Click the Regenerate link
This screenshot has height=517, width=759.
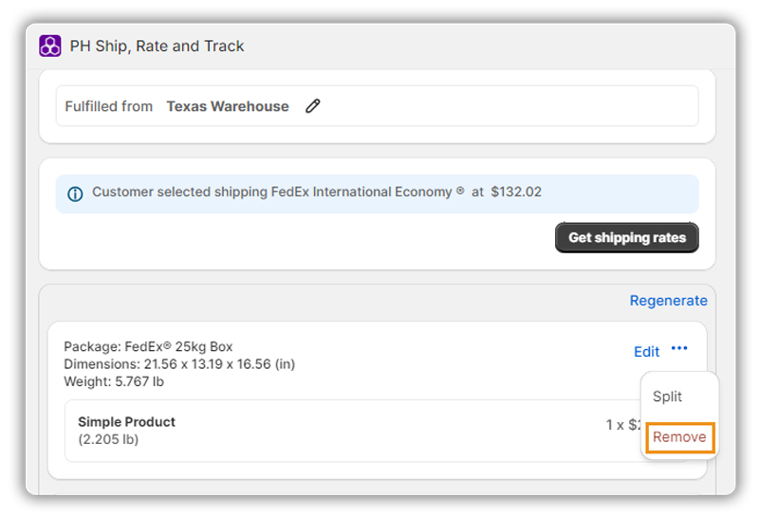(x=668, y=301)
